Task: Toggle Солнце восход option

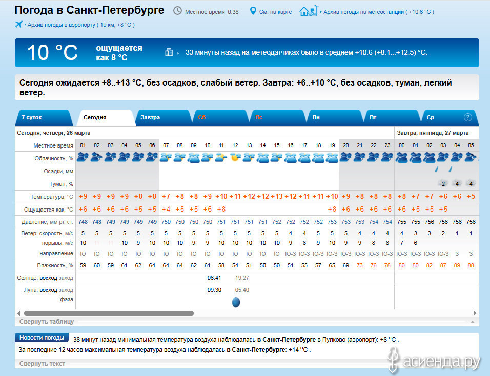Action: click(x=49, y=278)
